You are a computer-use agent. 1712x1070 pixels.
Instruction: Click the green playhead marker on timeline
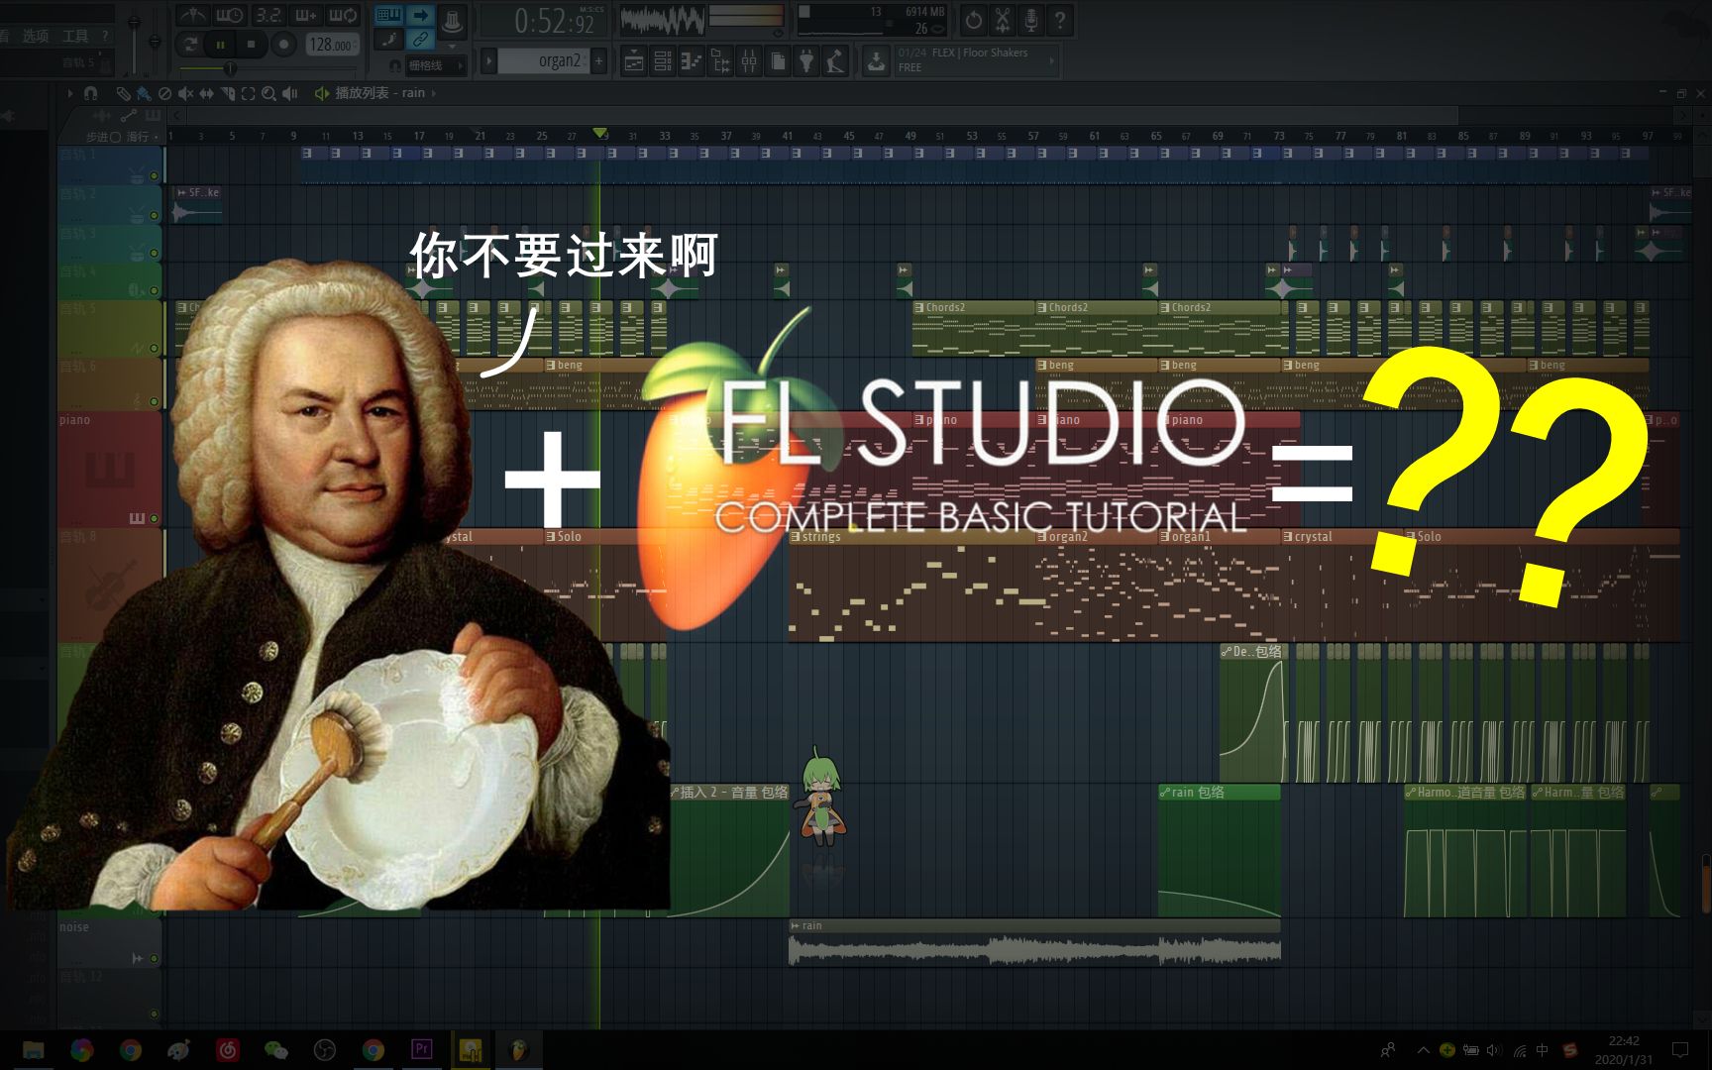tap(599, 133)
